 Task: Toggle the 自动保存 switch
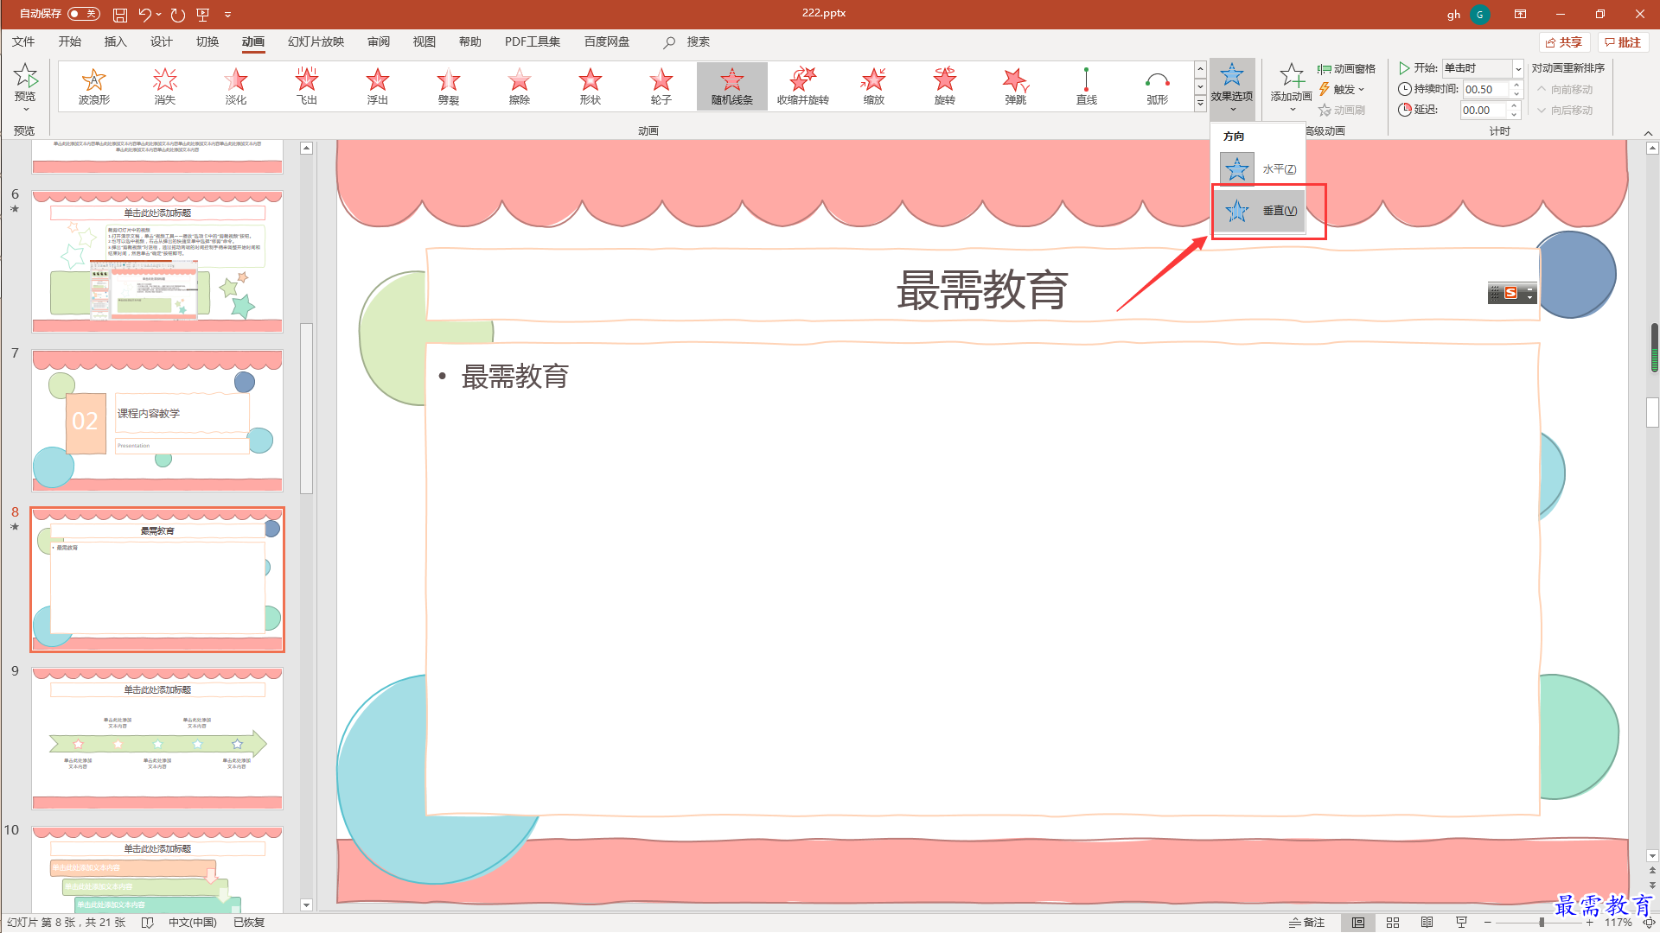(x=83, y=14)
